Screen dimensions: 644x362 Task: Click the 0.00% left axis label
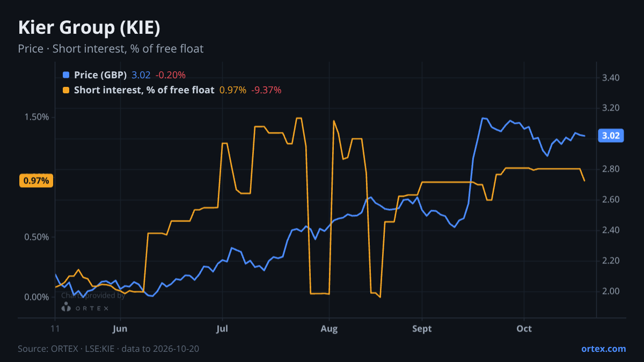click(x=36, y=297)
